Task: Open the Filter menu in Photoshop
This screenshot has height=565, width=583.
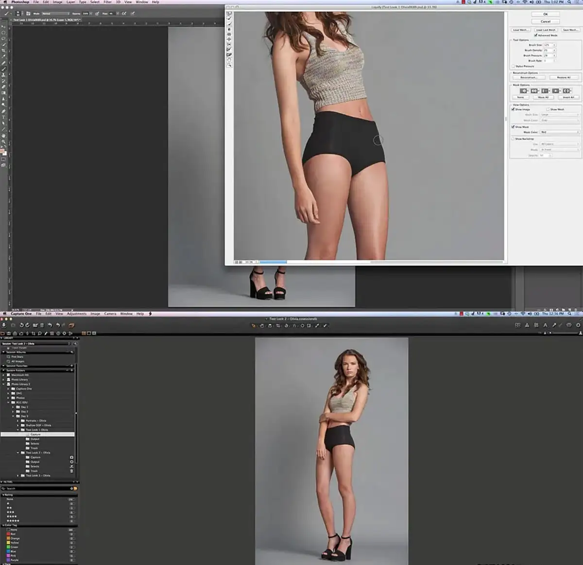Action: pyautogui.click(x=107, y=2)
